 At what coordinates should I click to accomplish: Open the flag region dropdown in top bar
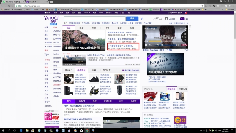pyautogui.click(x=187, y=13)
